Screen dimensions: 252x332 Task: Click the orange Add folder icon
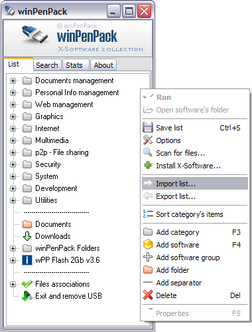(x=148, y=269)
